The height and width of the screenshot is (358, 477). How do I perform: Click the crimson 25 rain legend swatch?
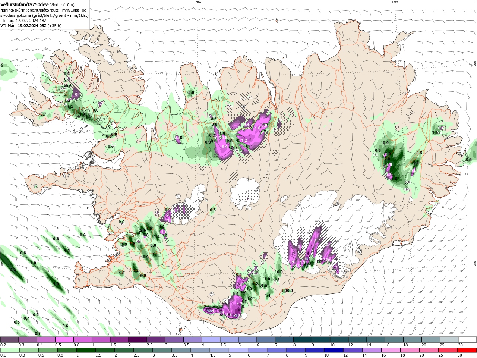click(448, 350)
